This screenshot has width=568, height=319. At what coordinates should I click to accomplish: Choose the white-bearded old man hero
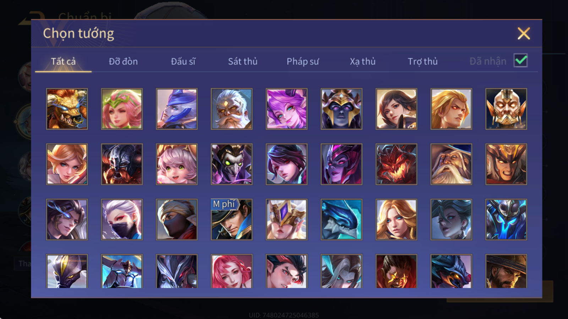click(231, 109)
